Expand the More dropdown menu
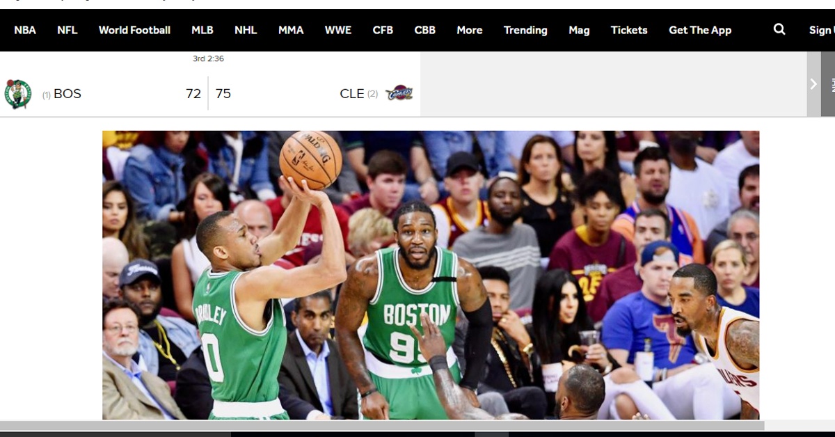Screen dimensions: 835x437 tap(470, 30)
